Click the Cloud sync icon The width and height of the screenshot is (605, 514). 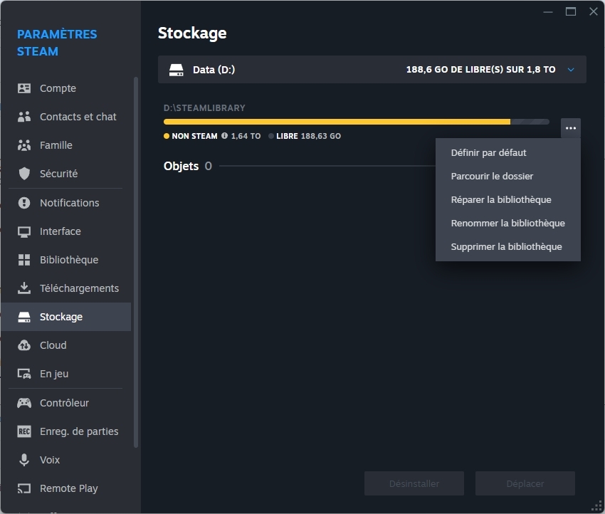(x=24, y=345)
